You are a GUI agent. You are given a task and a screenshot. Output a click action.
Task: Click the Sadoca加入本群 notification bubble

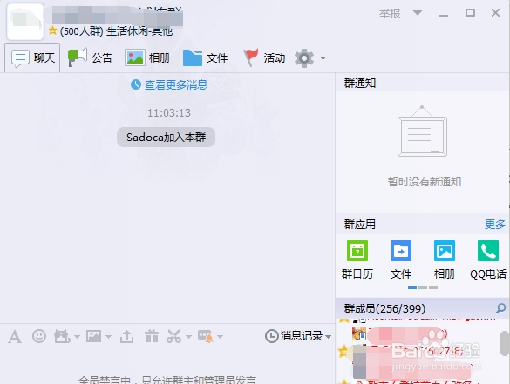166,137
